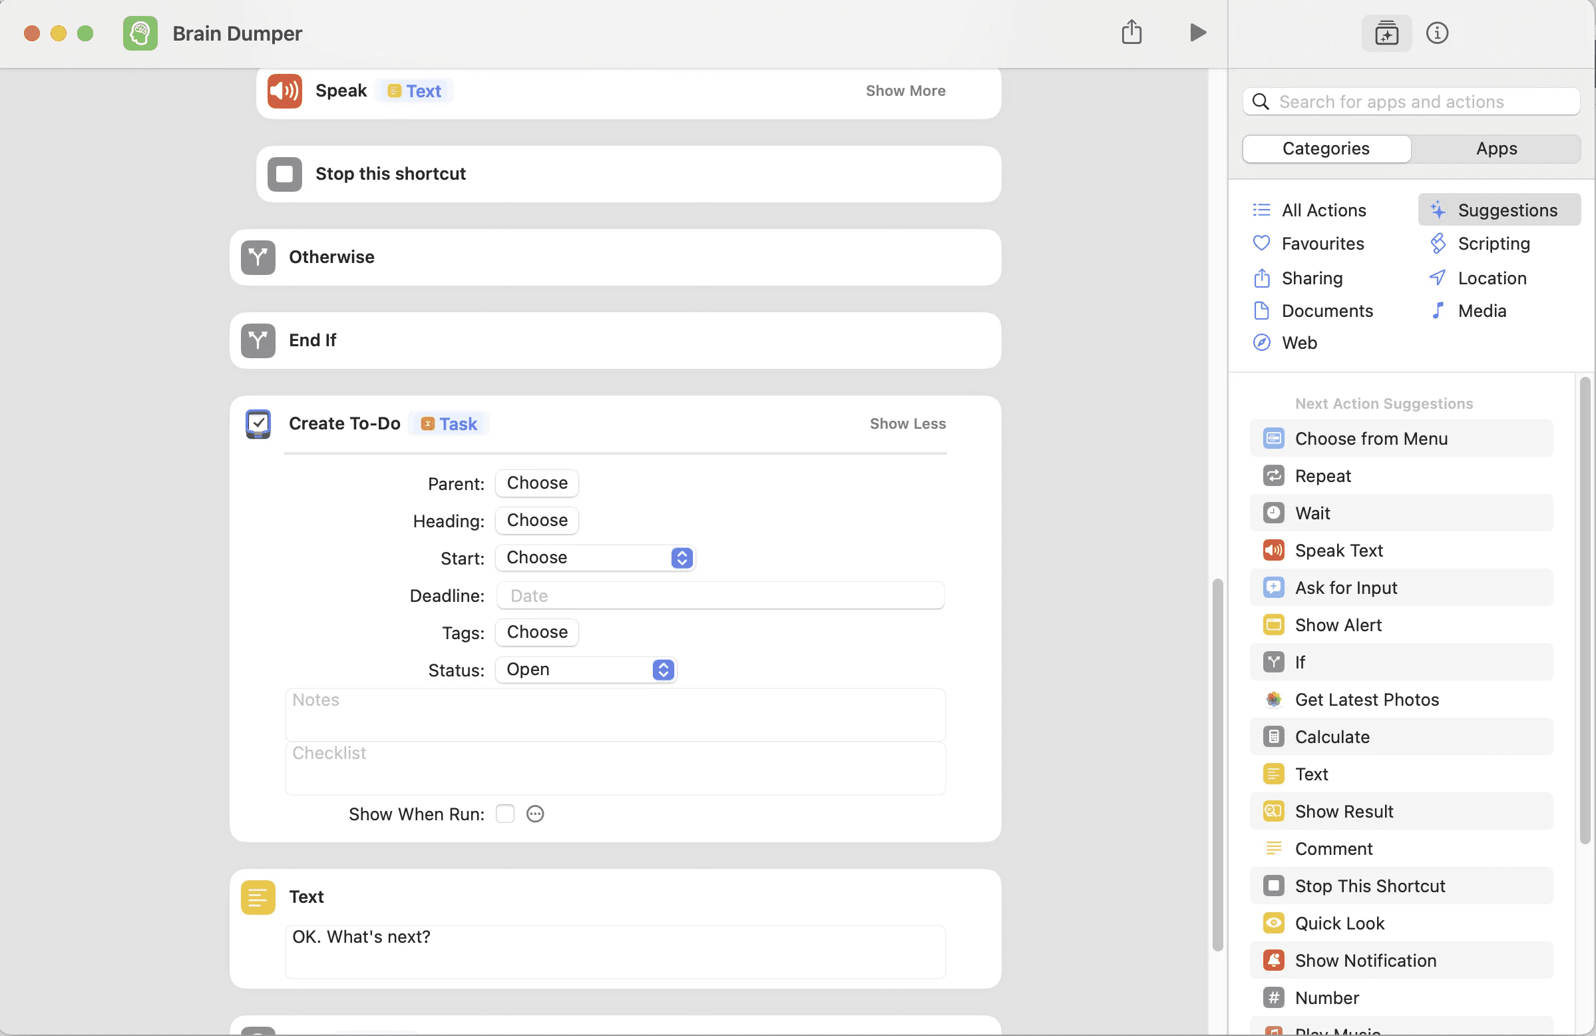This screenshot has width=1596, height=1036.
Task: Click the Create To-Do checkbox app icon
Action: (258, 423)
